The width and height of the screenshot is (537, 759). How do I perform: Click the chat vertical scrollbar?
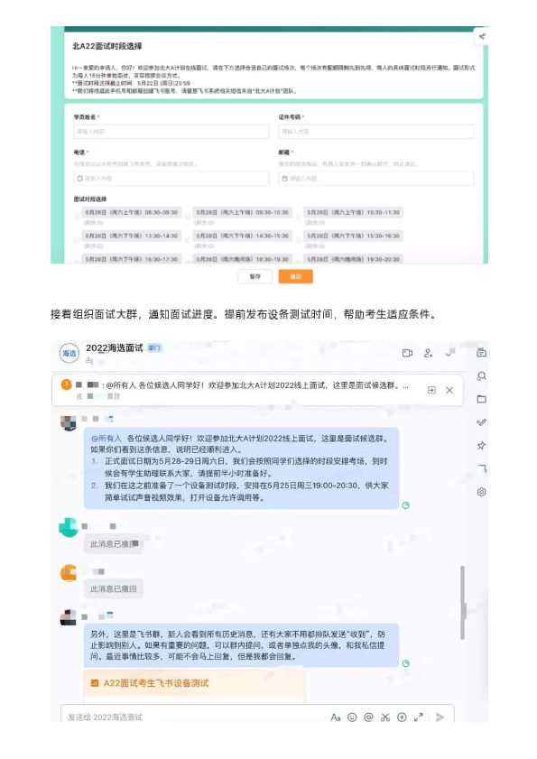click(463, 602)
